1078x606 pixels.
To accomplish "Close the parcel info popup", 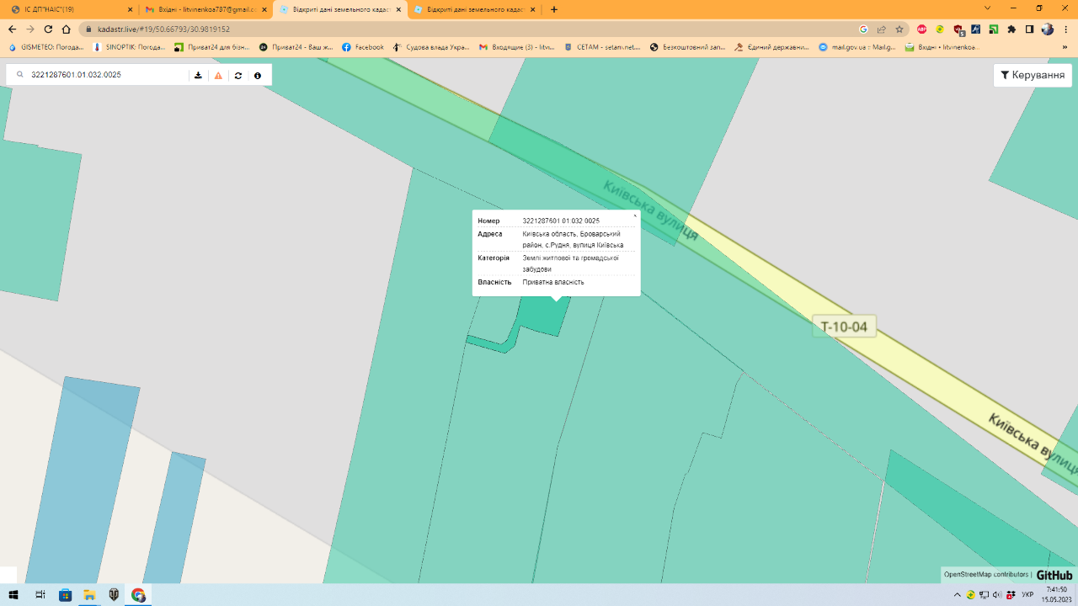I will 635,215.
